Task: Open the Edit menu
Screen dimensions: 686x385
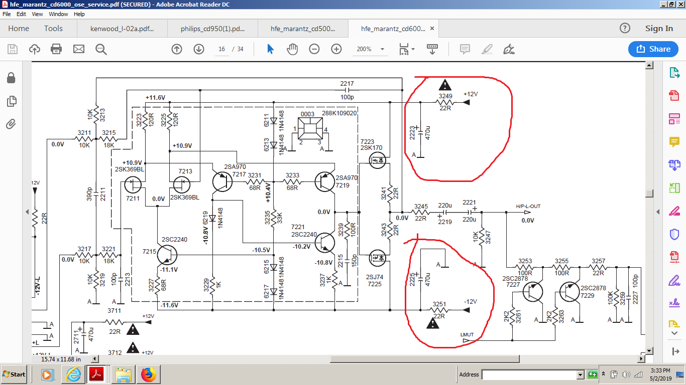Action: coord(21,14)
